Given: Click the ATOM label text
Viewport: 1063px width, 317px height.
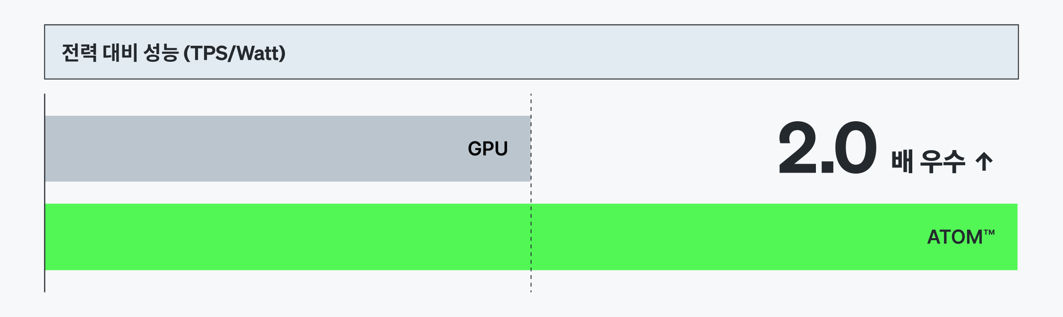Looking at the screenshot, I should [x=954, y=237].
